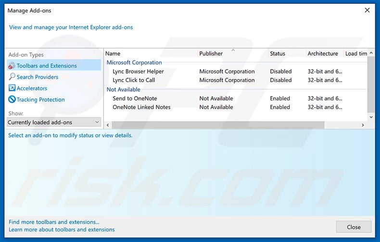Click the Search Providers magnifier icon

12,77
